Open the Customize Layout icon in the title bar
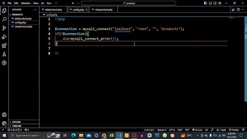Image resolution: width=247 pixels, height=139 pixels. coord(220,3)
